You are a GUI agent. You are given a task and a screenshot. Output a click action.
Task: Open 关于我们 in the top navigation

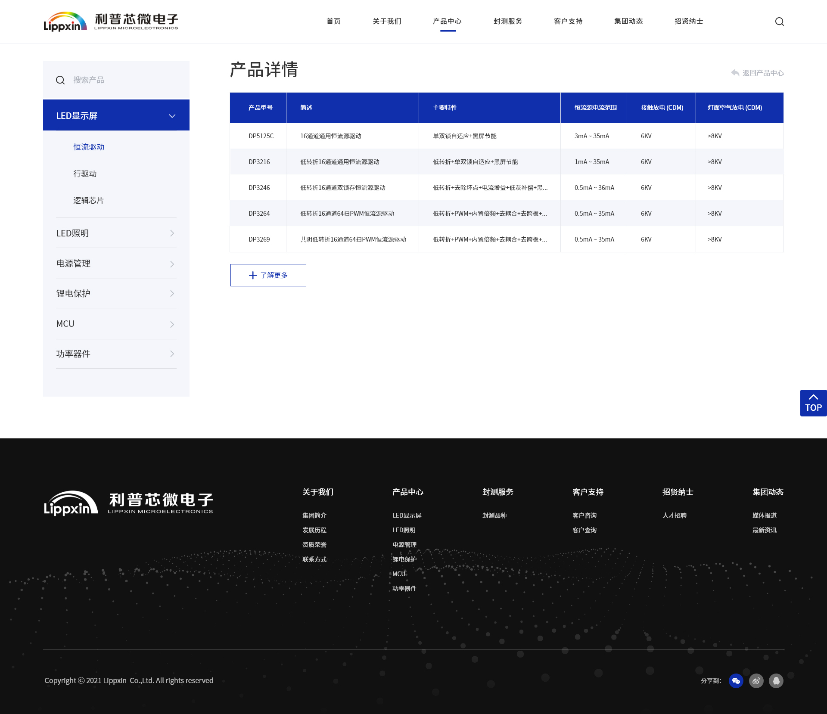point(387,22)
